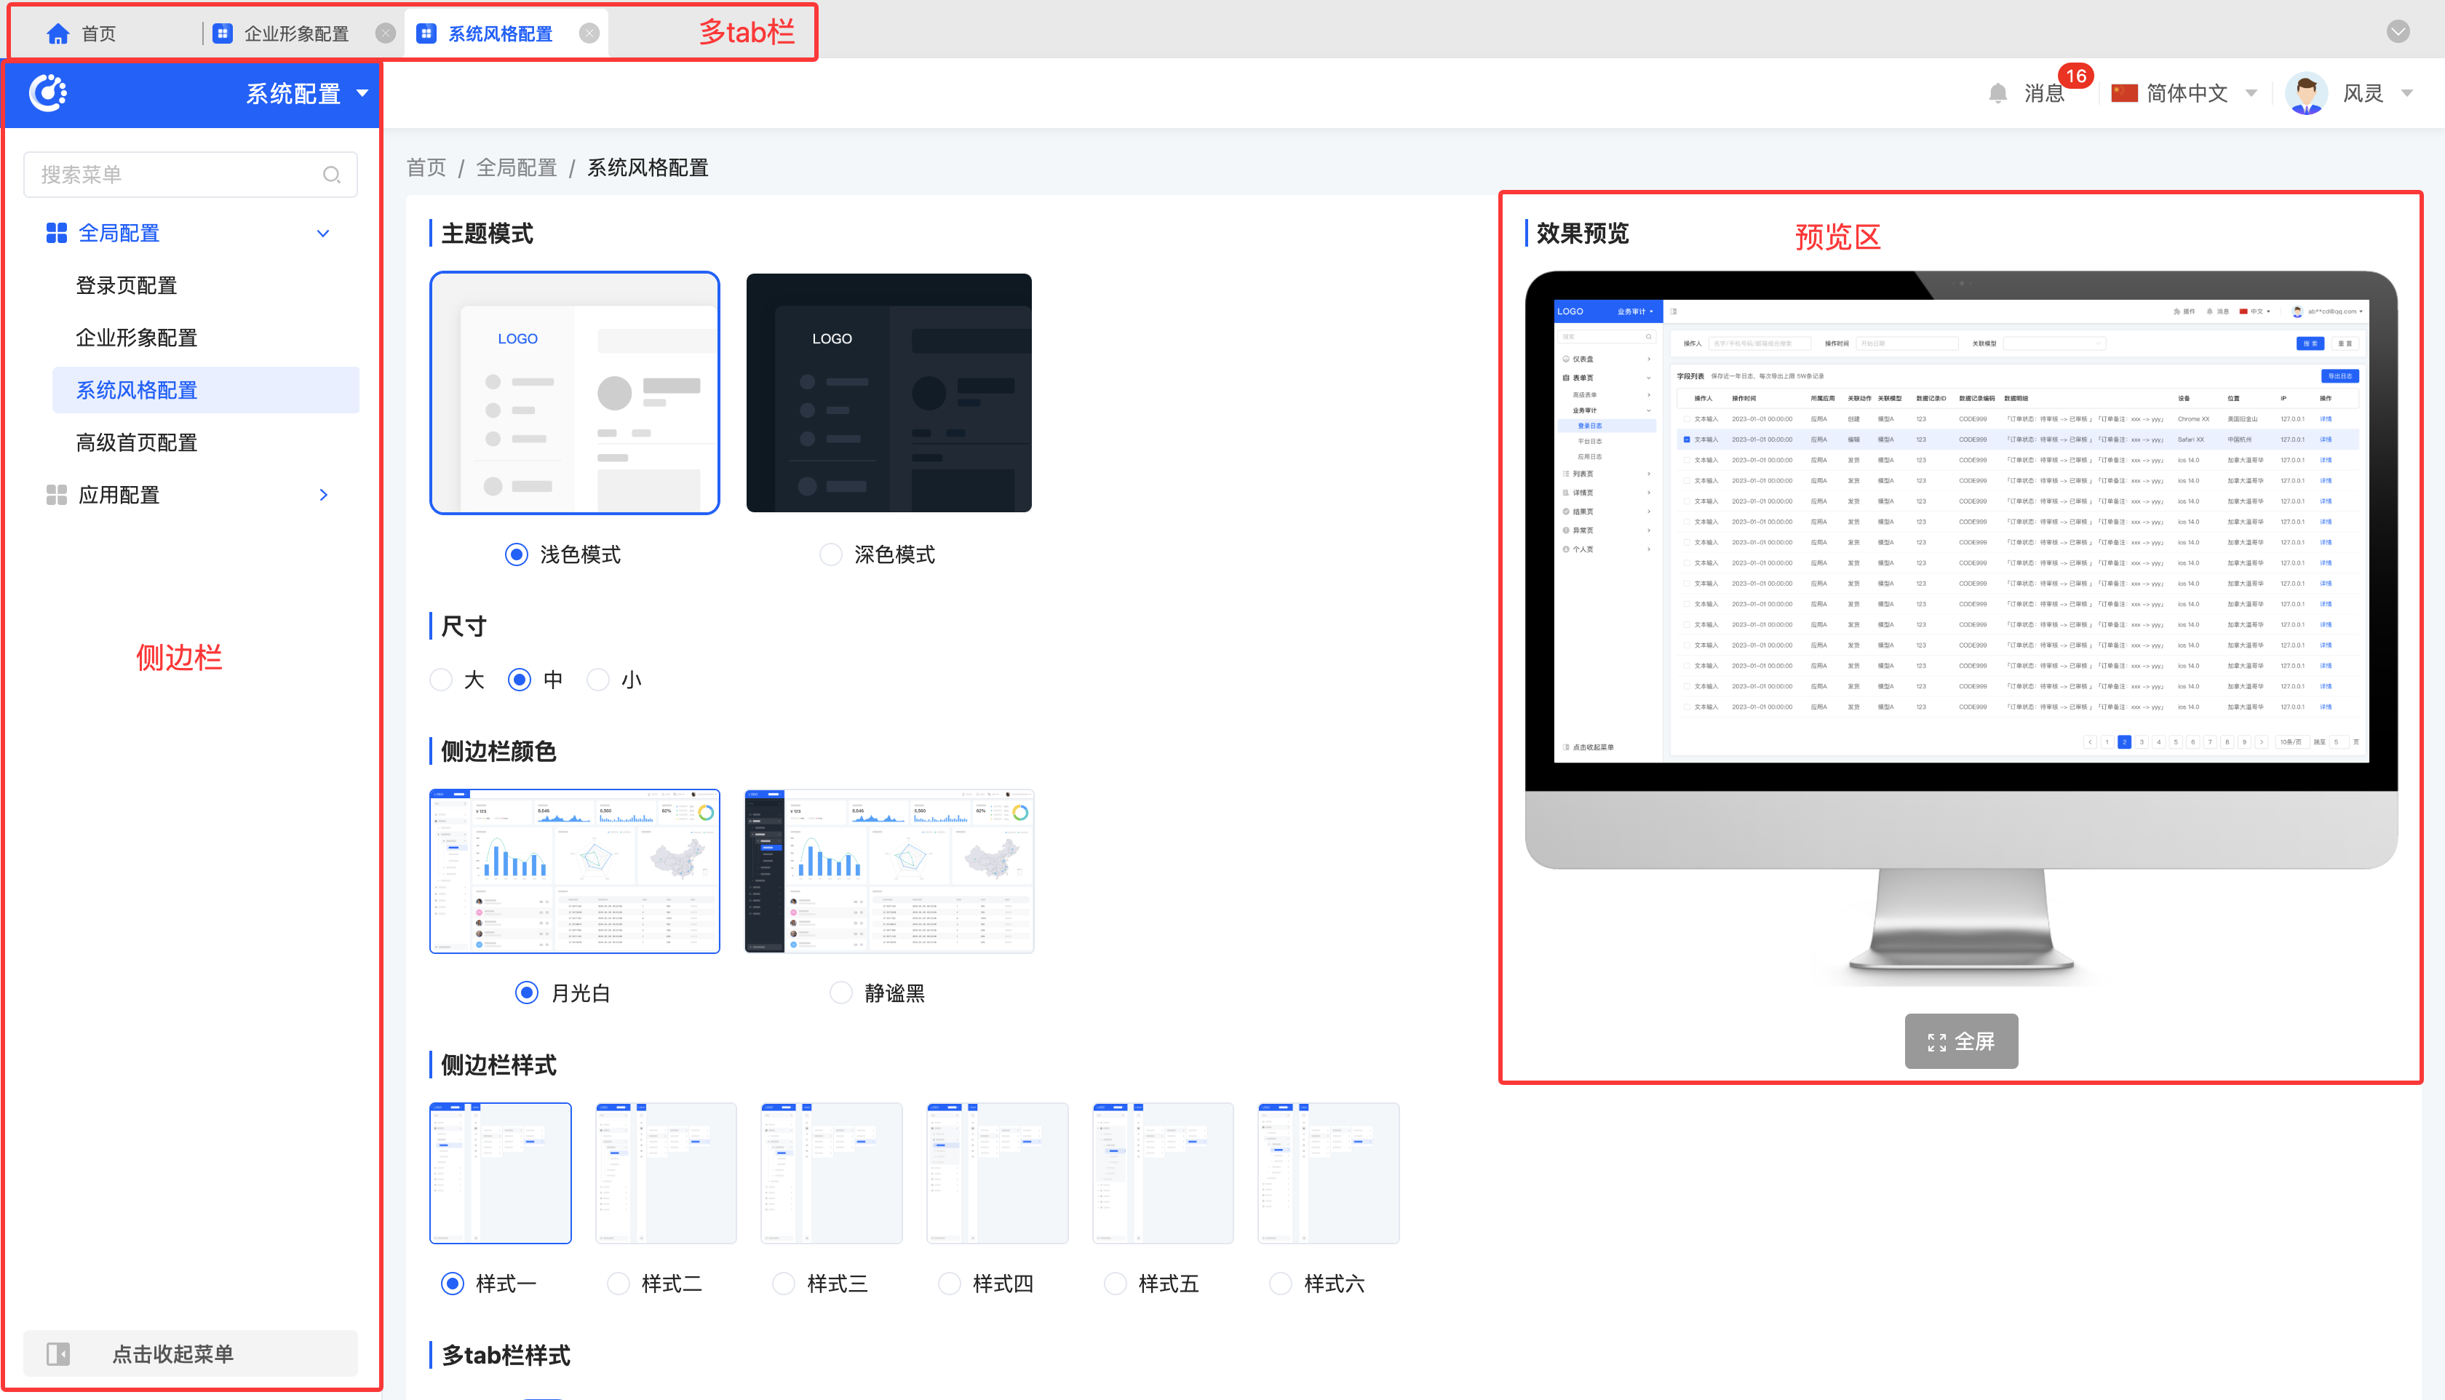Click the 全屏 preview button
The image size is (2445, 1400).
[1960, 1041]
